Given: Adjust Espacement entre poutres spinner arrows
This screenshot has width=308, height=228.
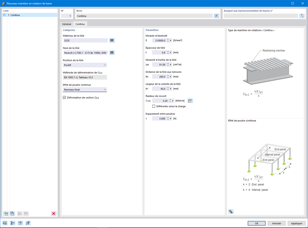Looking at the screenshot, I should (x=168, y=119).
